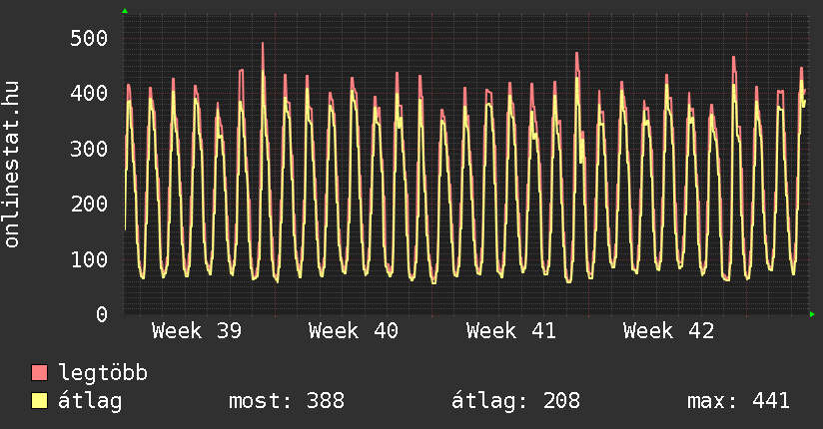This screenshot has height=429, width=823.
Task: Click the red legtöbb legend color swatch
Action: 40,374
